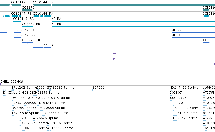Image resolution: width=215 pixels, height=132 pixels.
Task: Open the EK147426.5prime EST label
Action: 184,87
